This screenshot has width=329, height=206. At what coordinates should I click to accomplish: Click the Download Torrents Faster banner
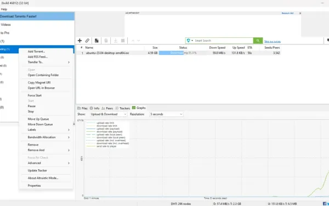(37, 16)
